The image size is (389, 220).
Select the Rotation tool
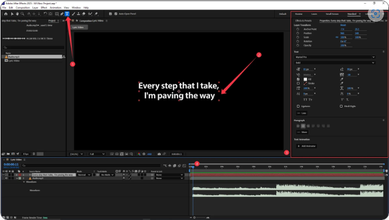click(45, 14)
